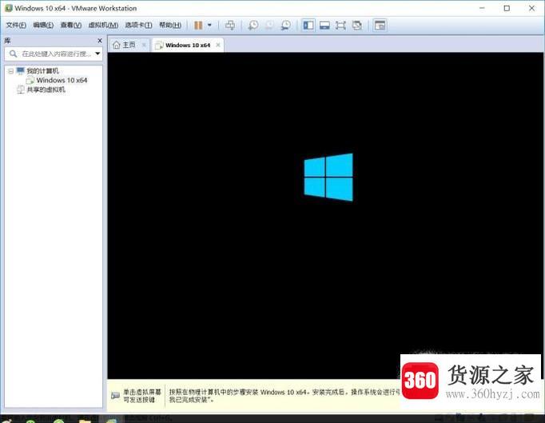Open the 文件(F) menu
The width and height of the screenshot is (545, 423).
[16, 25]
